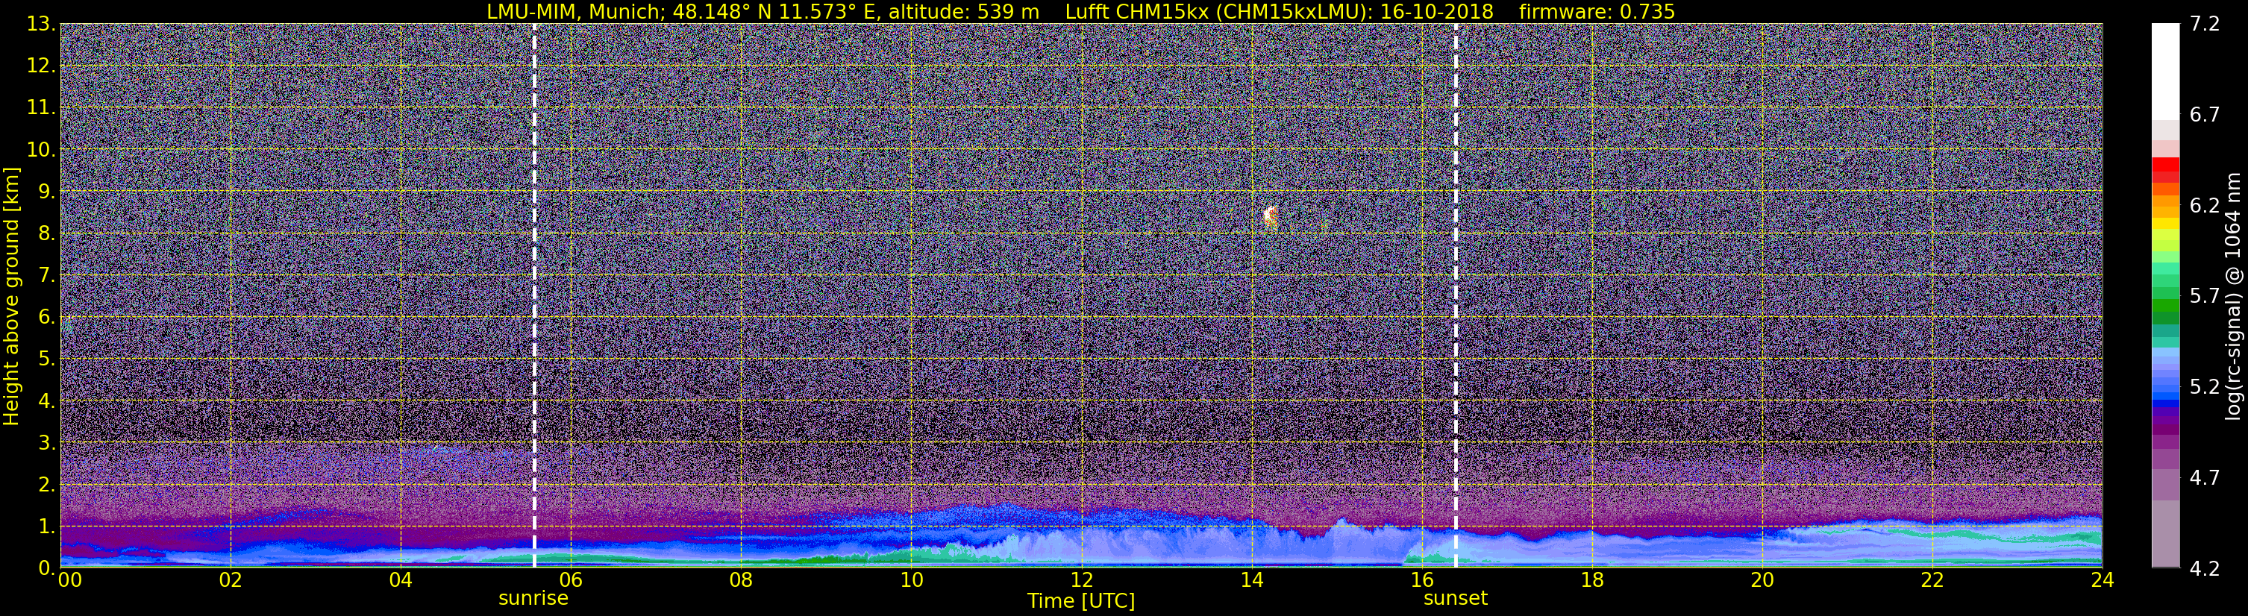The image size is (2248, 616).
Task: Click the height axis tick label '3.'
Action: pos(47,443)
